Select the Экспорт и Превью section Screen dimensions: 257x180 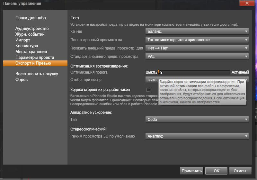click(35, 63)
